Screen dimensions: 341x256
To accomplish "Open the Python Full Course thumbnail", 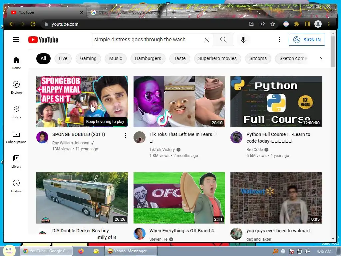I will [x=276, y=101].
